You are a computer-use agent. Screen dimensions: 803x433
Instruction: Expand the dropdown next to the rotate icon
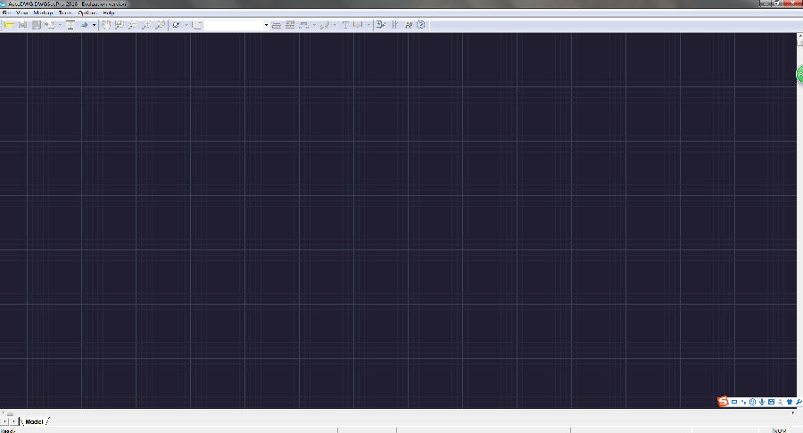186,25
